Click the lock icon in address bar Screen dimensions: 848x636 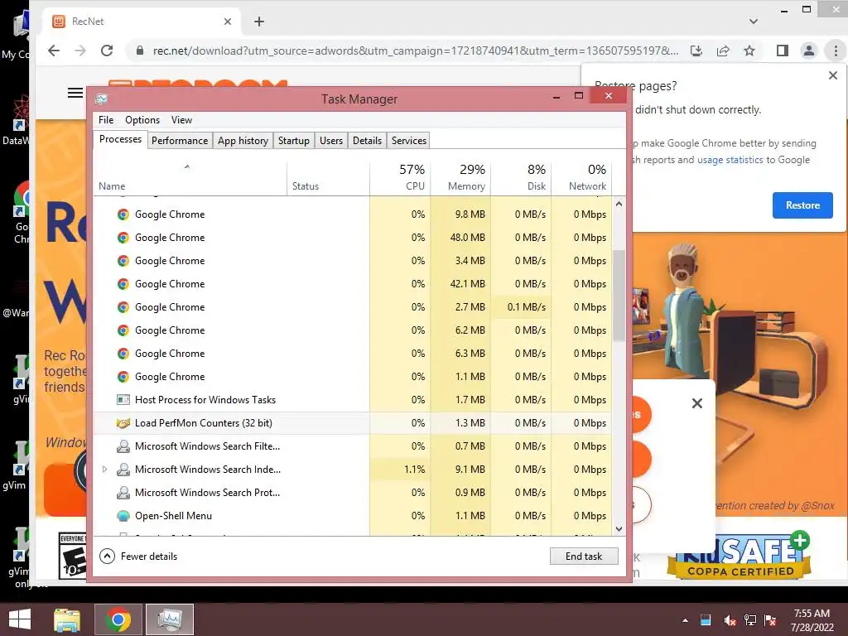click(139, 51)
